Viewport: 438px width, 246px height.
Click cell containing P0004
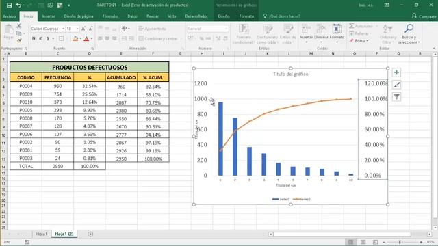(x=26, y=86)
